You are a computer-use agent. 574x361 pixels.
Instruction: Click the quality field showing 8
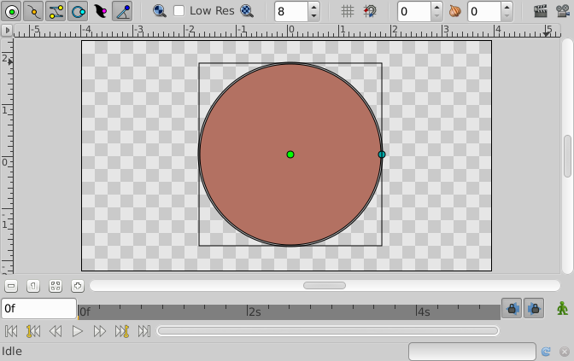(291, 11)
